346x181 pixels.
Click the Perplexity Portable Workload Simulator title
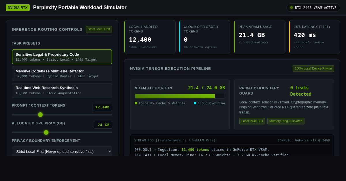tap(80, 7)
